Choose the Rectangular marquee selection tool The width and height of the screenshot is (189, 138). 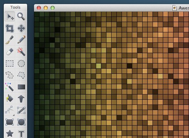tap(10, 63)
